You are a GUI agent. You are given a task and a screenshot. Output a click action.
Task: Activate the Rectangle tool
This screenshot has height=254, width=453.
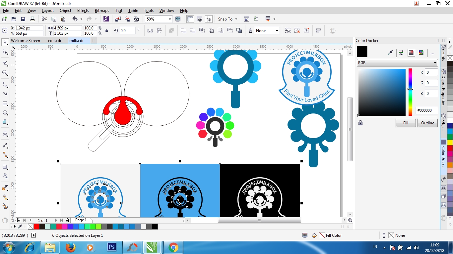pos(5,104)
